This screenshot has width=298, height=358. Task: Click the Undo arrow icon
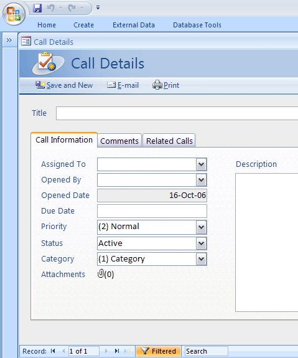50,8
